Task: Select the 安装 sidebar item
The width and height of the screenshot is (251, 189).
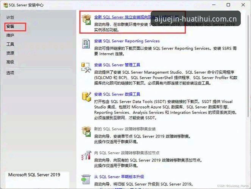Action: tap(10, 26)
